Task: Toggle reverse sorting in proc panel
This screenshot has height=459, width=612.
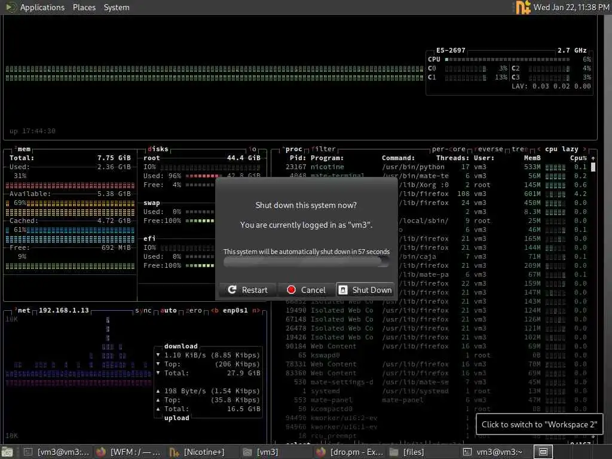Action: click(488, 149)
